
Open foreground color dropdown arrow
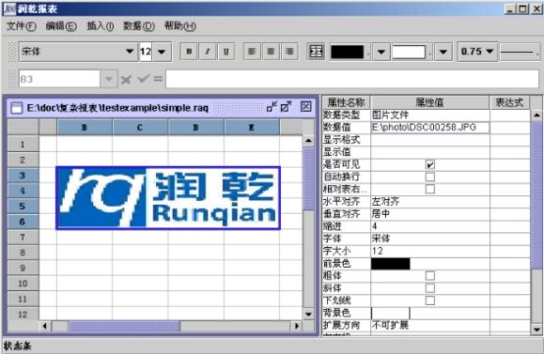[x=381, y=52]
